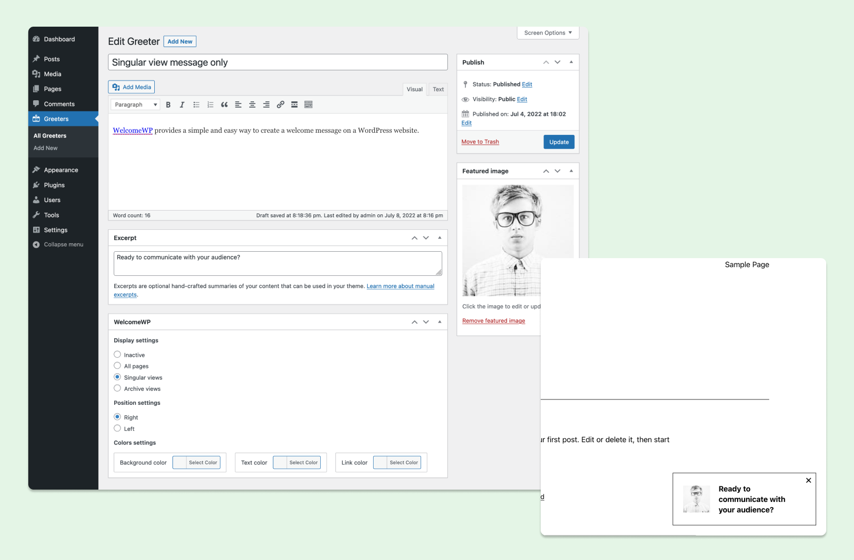Switch to the Text editor tab
Screen dimensions: 854x560
(438, 89)
